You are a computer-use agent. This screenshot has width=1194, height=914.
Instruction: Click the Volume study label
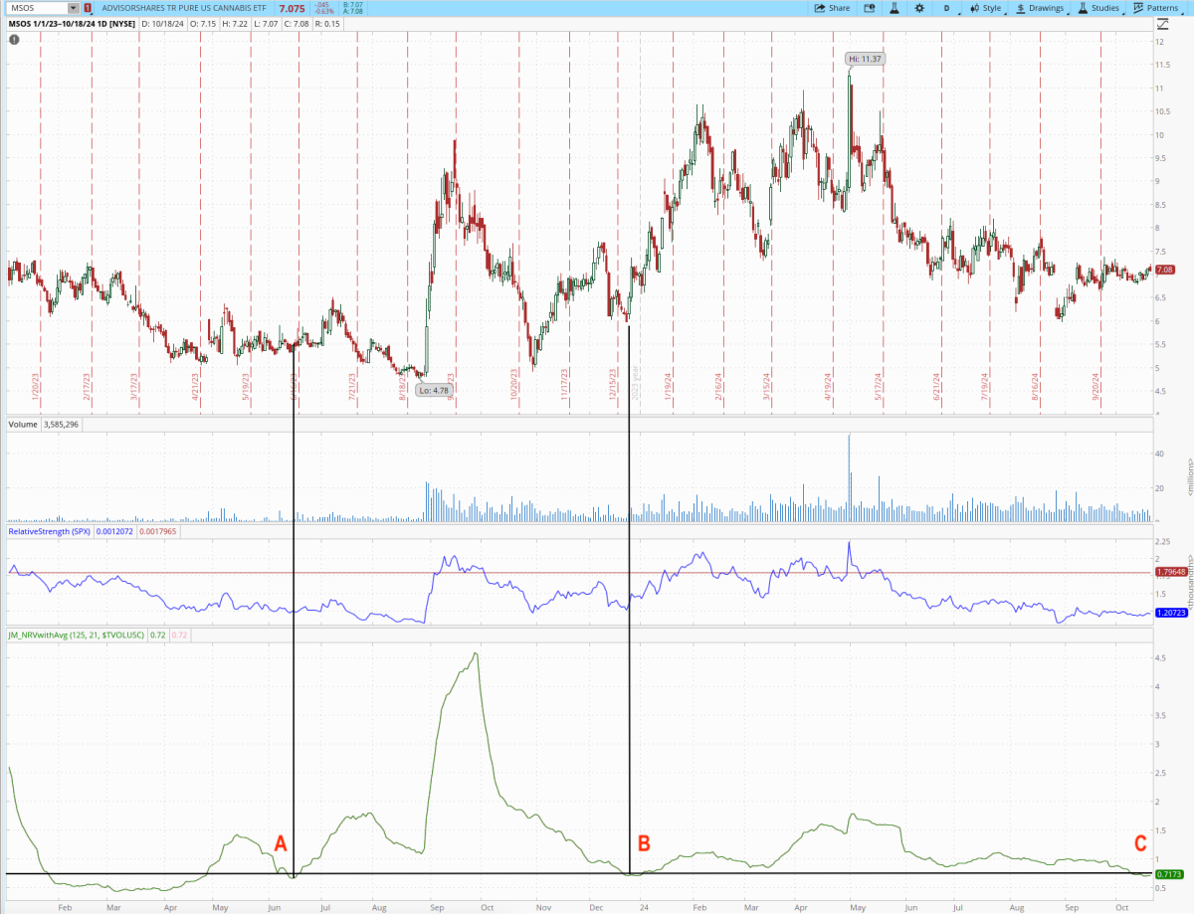(x=23, y=424)
